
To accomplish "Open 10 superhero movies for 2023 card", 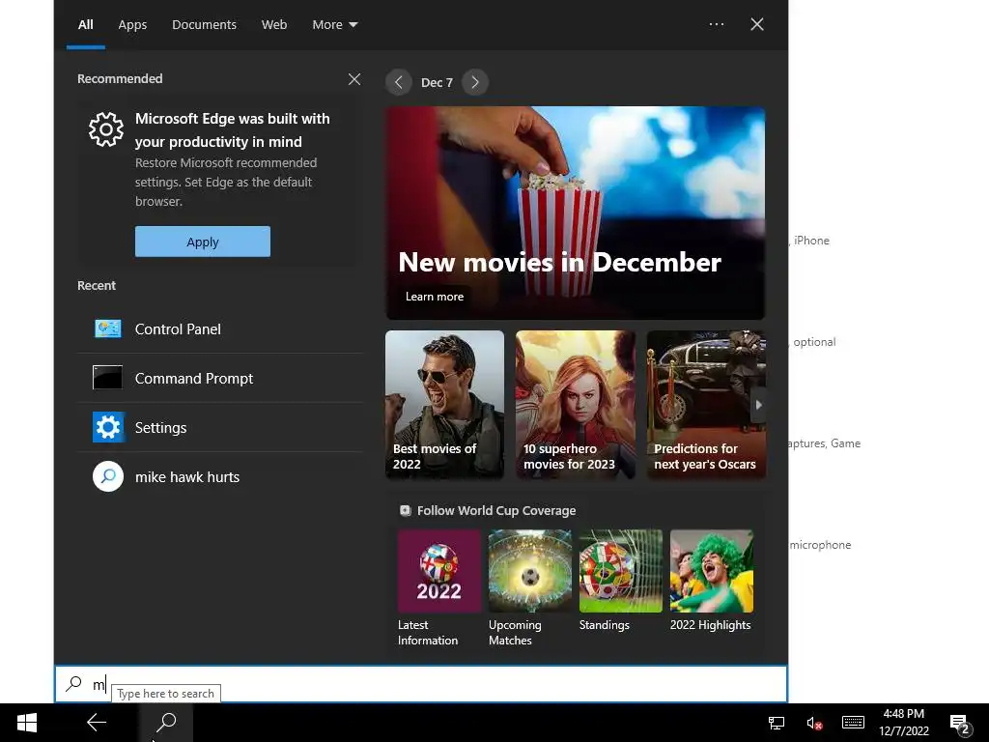I will click(x=576, y=405).
